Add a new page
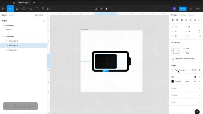The width and height of the screenshot is (203, 114). tap(44, 21)
